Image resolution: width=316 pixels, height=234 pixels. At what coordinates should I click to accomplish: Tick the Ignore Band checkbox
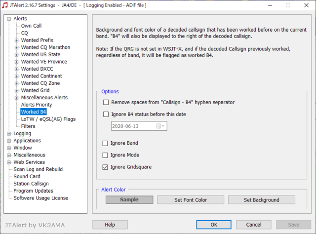(x=105, y=143)
